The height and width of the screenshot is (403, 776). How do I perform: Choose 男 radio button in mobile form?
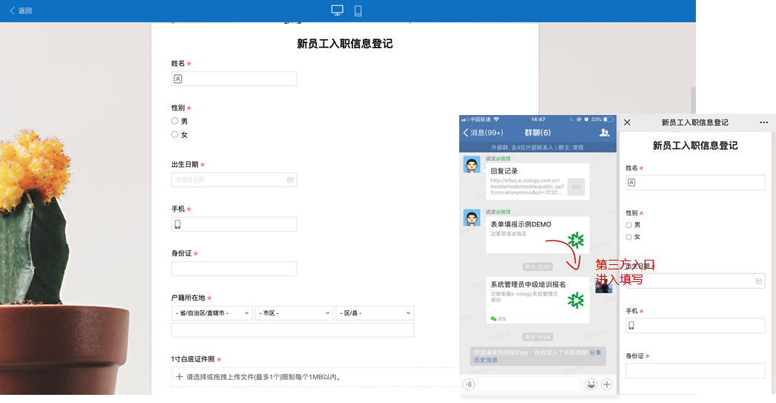(628, 225)
